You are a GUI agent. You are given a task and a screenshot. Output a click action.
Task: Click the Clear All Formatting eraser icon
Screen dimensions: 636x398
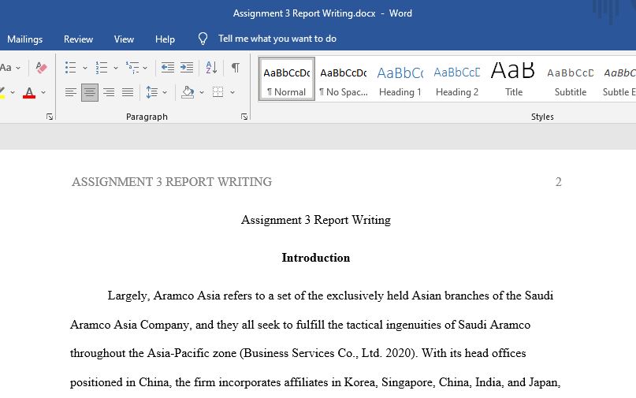pyautogui.click(x=41, y=67)
